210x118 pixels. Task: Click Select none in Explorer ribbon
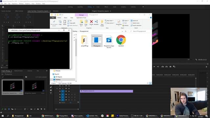click(x=135, y=23)
